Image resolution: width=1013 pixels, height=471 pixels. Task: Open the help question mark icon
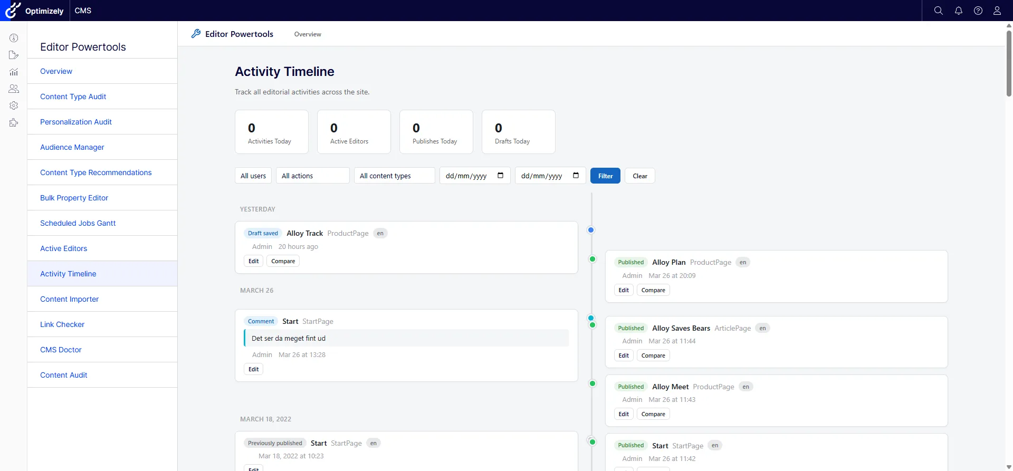pos(978,11)
